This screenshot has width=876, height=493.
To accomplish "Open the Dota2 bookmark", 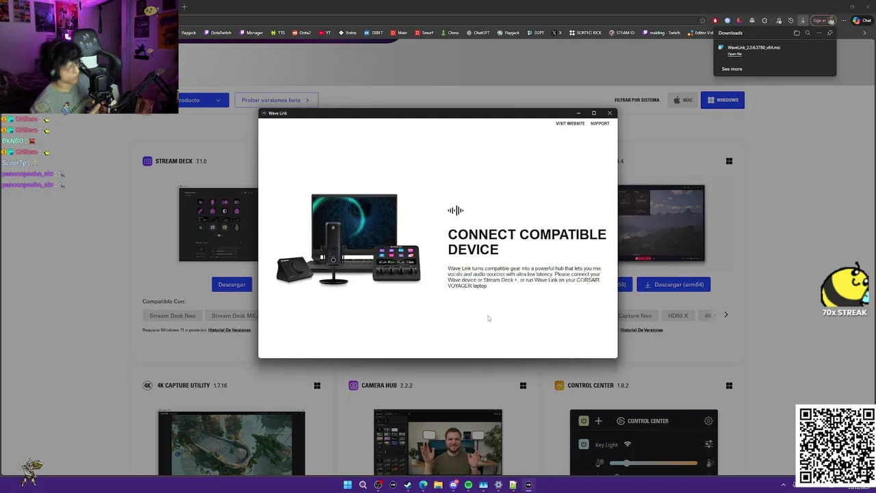I will pos(302,33).
